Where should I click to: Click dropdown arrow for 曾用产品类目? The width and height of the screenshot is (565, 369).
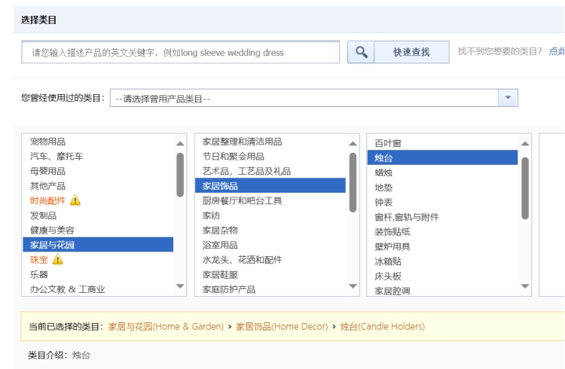[x=508, y=98]
